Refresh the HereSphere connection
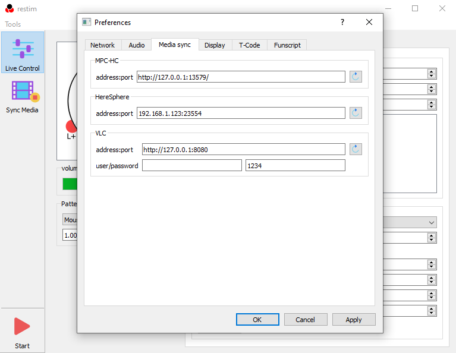Viewport: 456px width, 353px height. click(356, 113)
